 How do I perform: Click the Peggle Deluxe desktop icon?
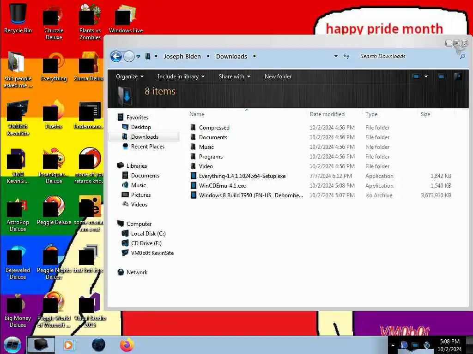(x=54, y=210)
